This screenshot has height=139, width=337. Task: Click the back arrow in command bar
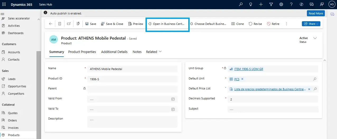(x=50, y=24)
